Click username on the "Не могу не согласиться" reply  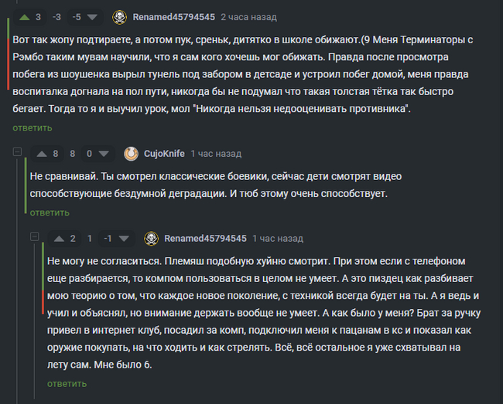tap(205, 238)
